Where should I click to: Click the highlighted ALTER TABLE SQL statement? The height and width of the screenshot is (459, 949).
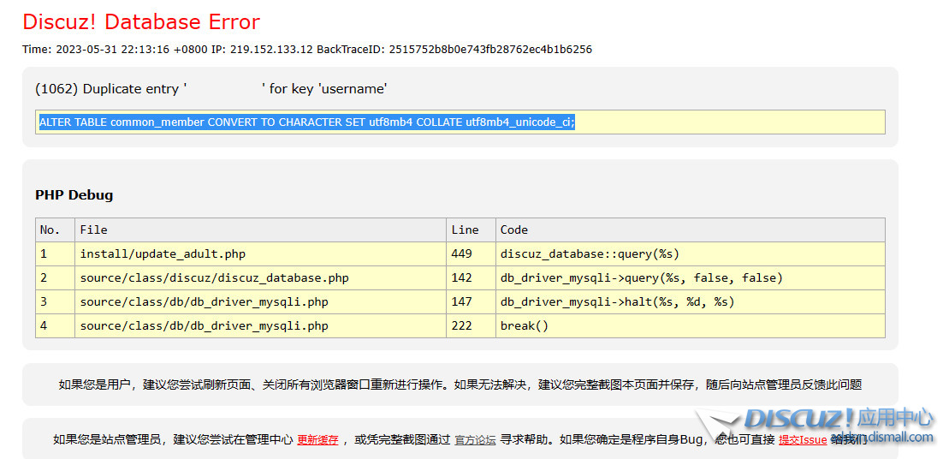307,122
